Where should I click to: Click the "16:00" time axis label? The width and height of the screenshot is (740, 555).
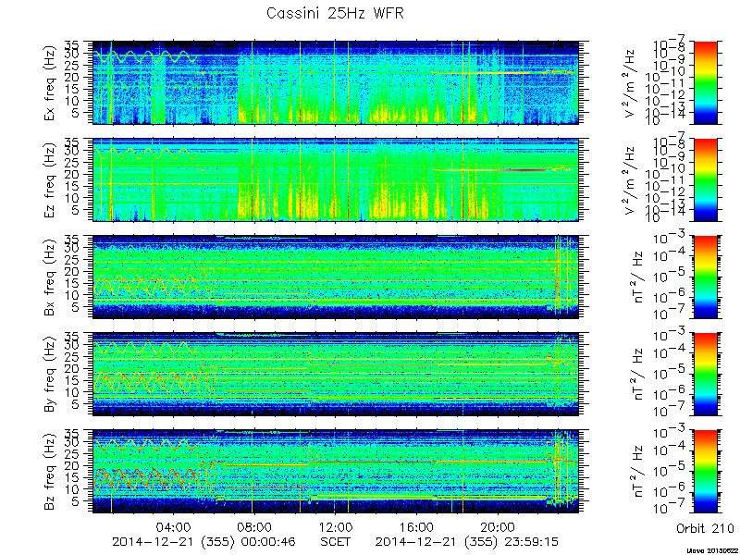[417, 526]
